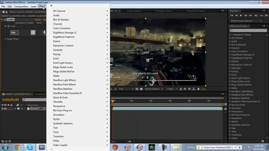269x151 pixels.
Task: Open Google Chrome from the taskbar
Action: 18,147
